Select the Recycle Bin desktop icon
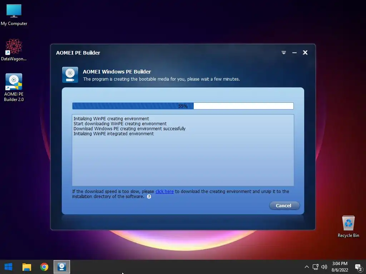Image resolution: width=366 pixels, height=274 pixels. pos(348,227)
